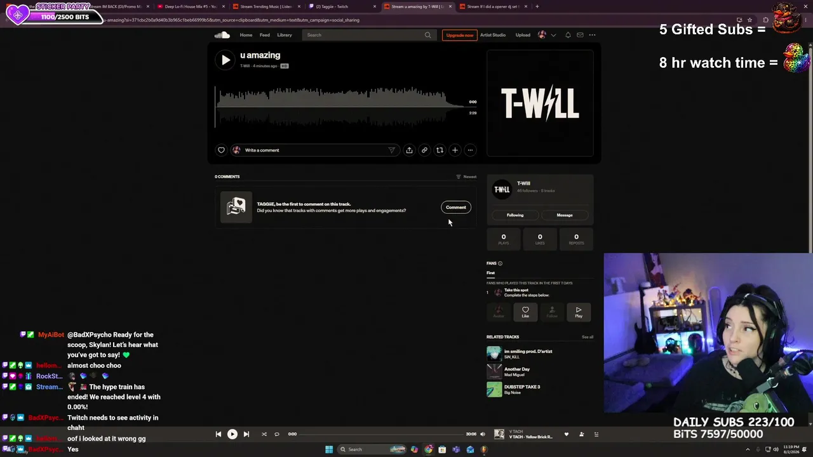
Task: Open the SoundCloud logo home link
Action: pyautogui.click(x=222, y=35)
